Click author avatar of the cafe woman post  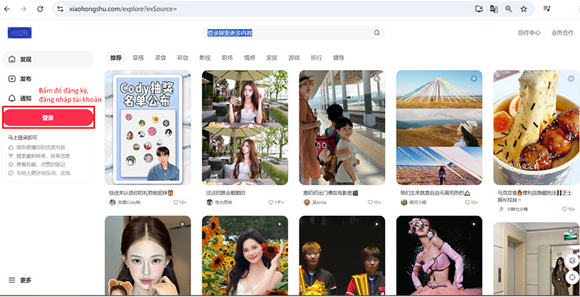pyautogui.click(x=210, y=202)
